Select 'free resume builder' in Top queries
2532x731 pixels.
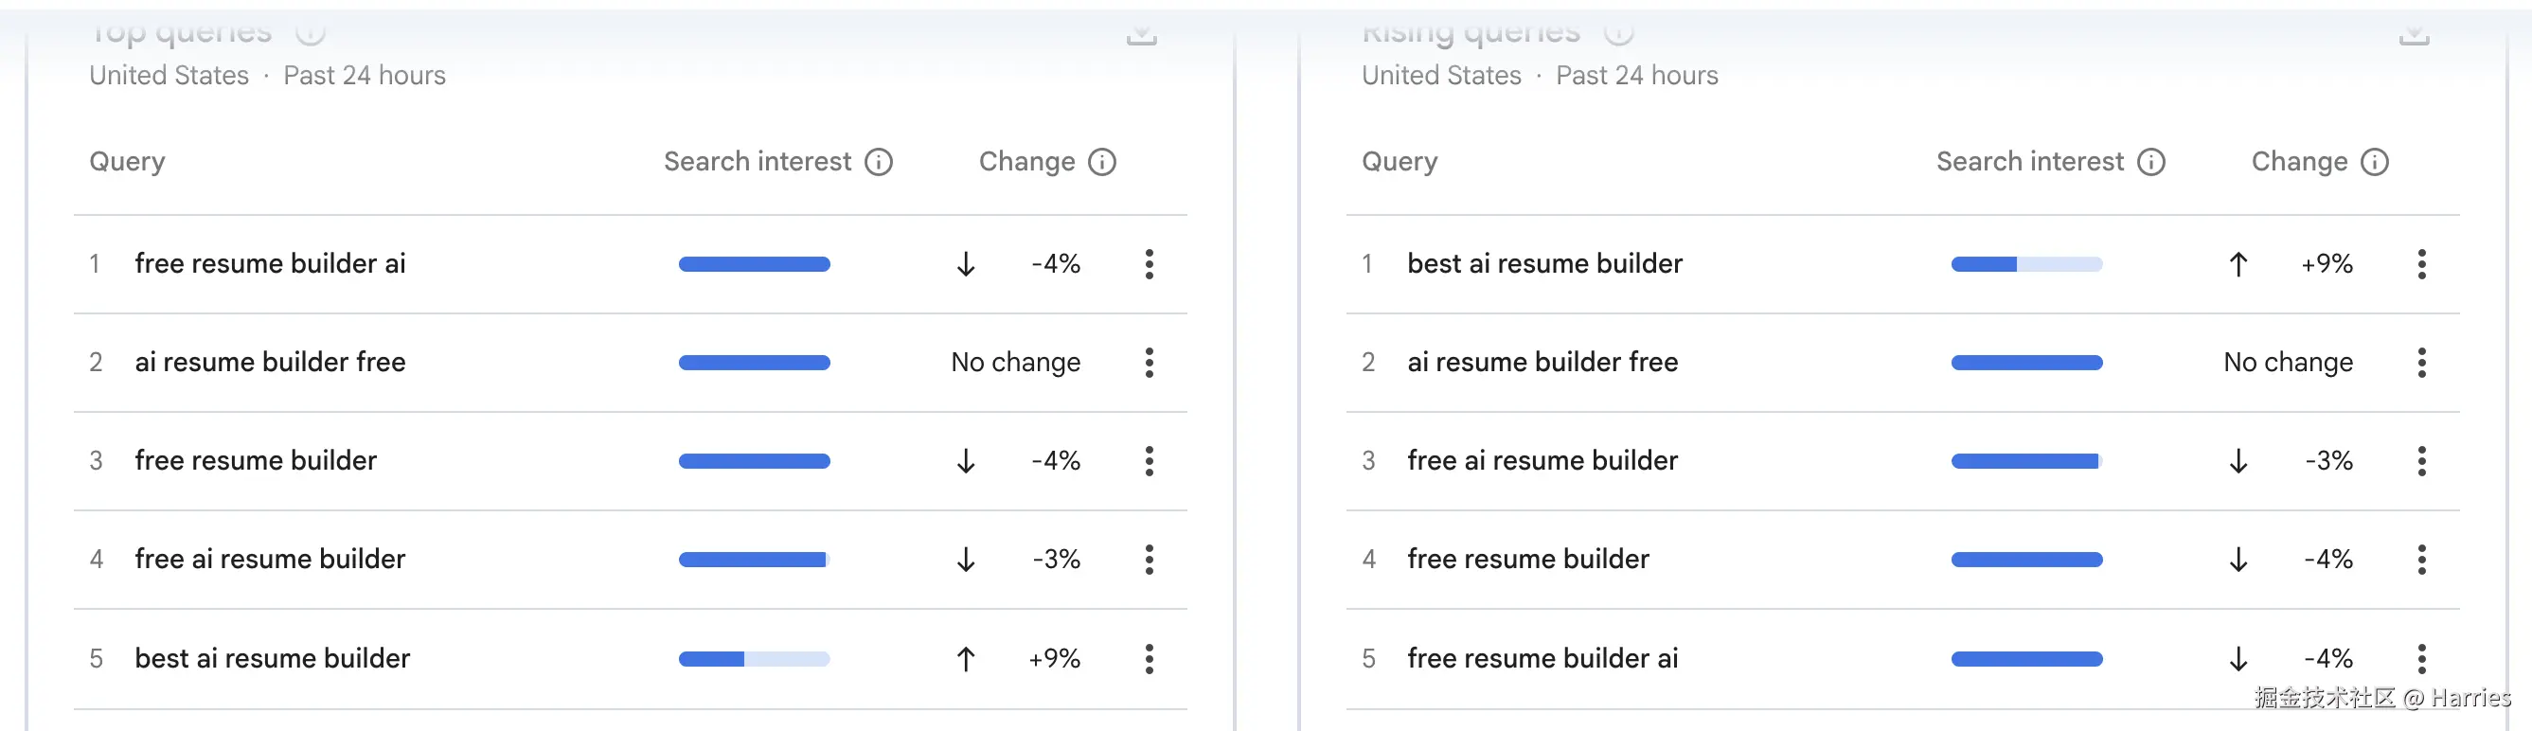(x=256, y=461)
